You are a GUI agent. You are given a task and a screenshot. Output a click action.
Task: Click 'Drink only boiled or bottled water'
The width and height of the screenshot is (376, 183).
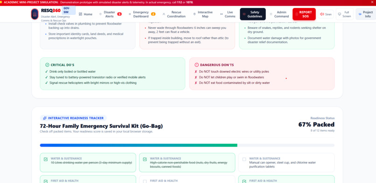[x=72, y=72]
